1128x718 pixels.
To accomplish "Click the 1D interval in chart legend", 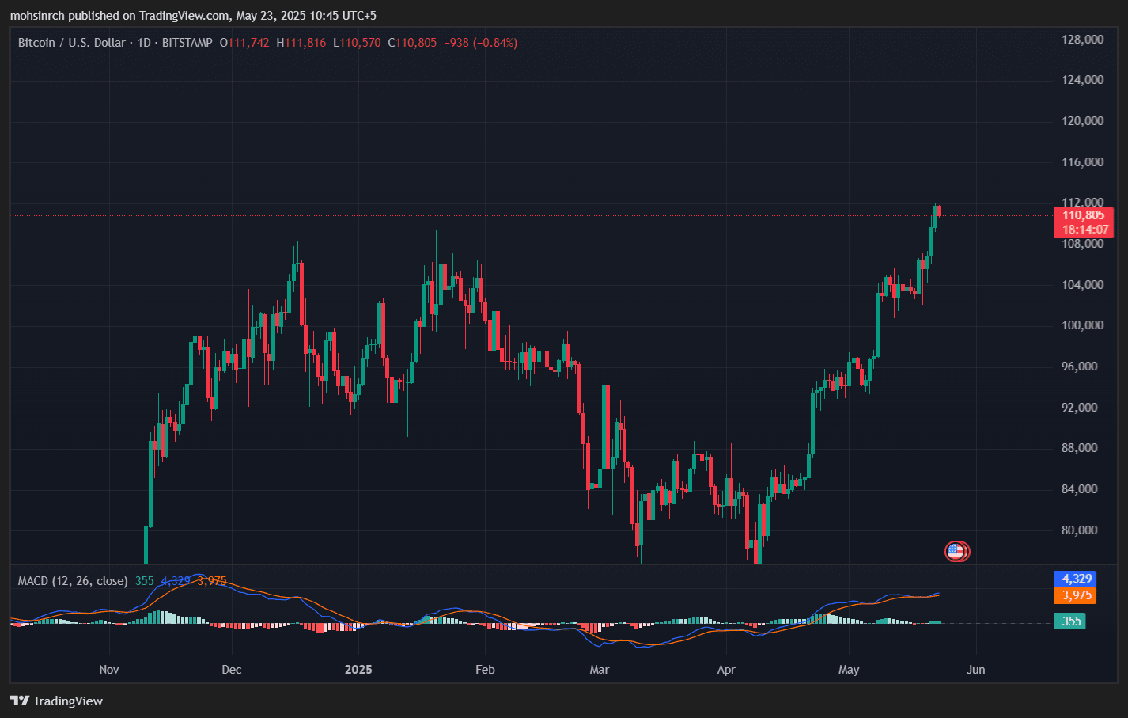I will click(x=144, y=43).
